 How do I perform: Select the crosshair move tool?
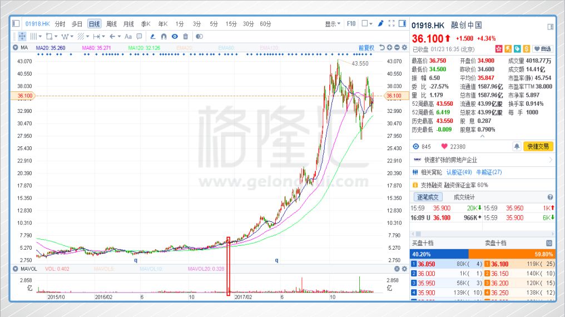click(x=22, y=36)
